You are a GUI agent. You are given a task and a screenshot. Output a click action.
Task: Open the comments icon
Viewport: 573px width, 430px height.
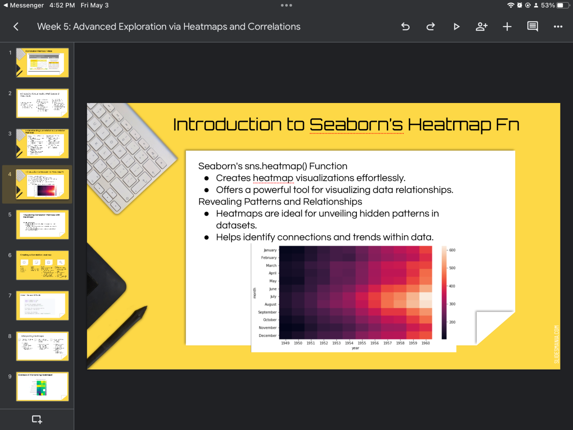533,26
